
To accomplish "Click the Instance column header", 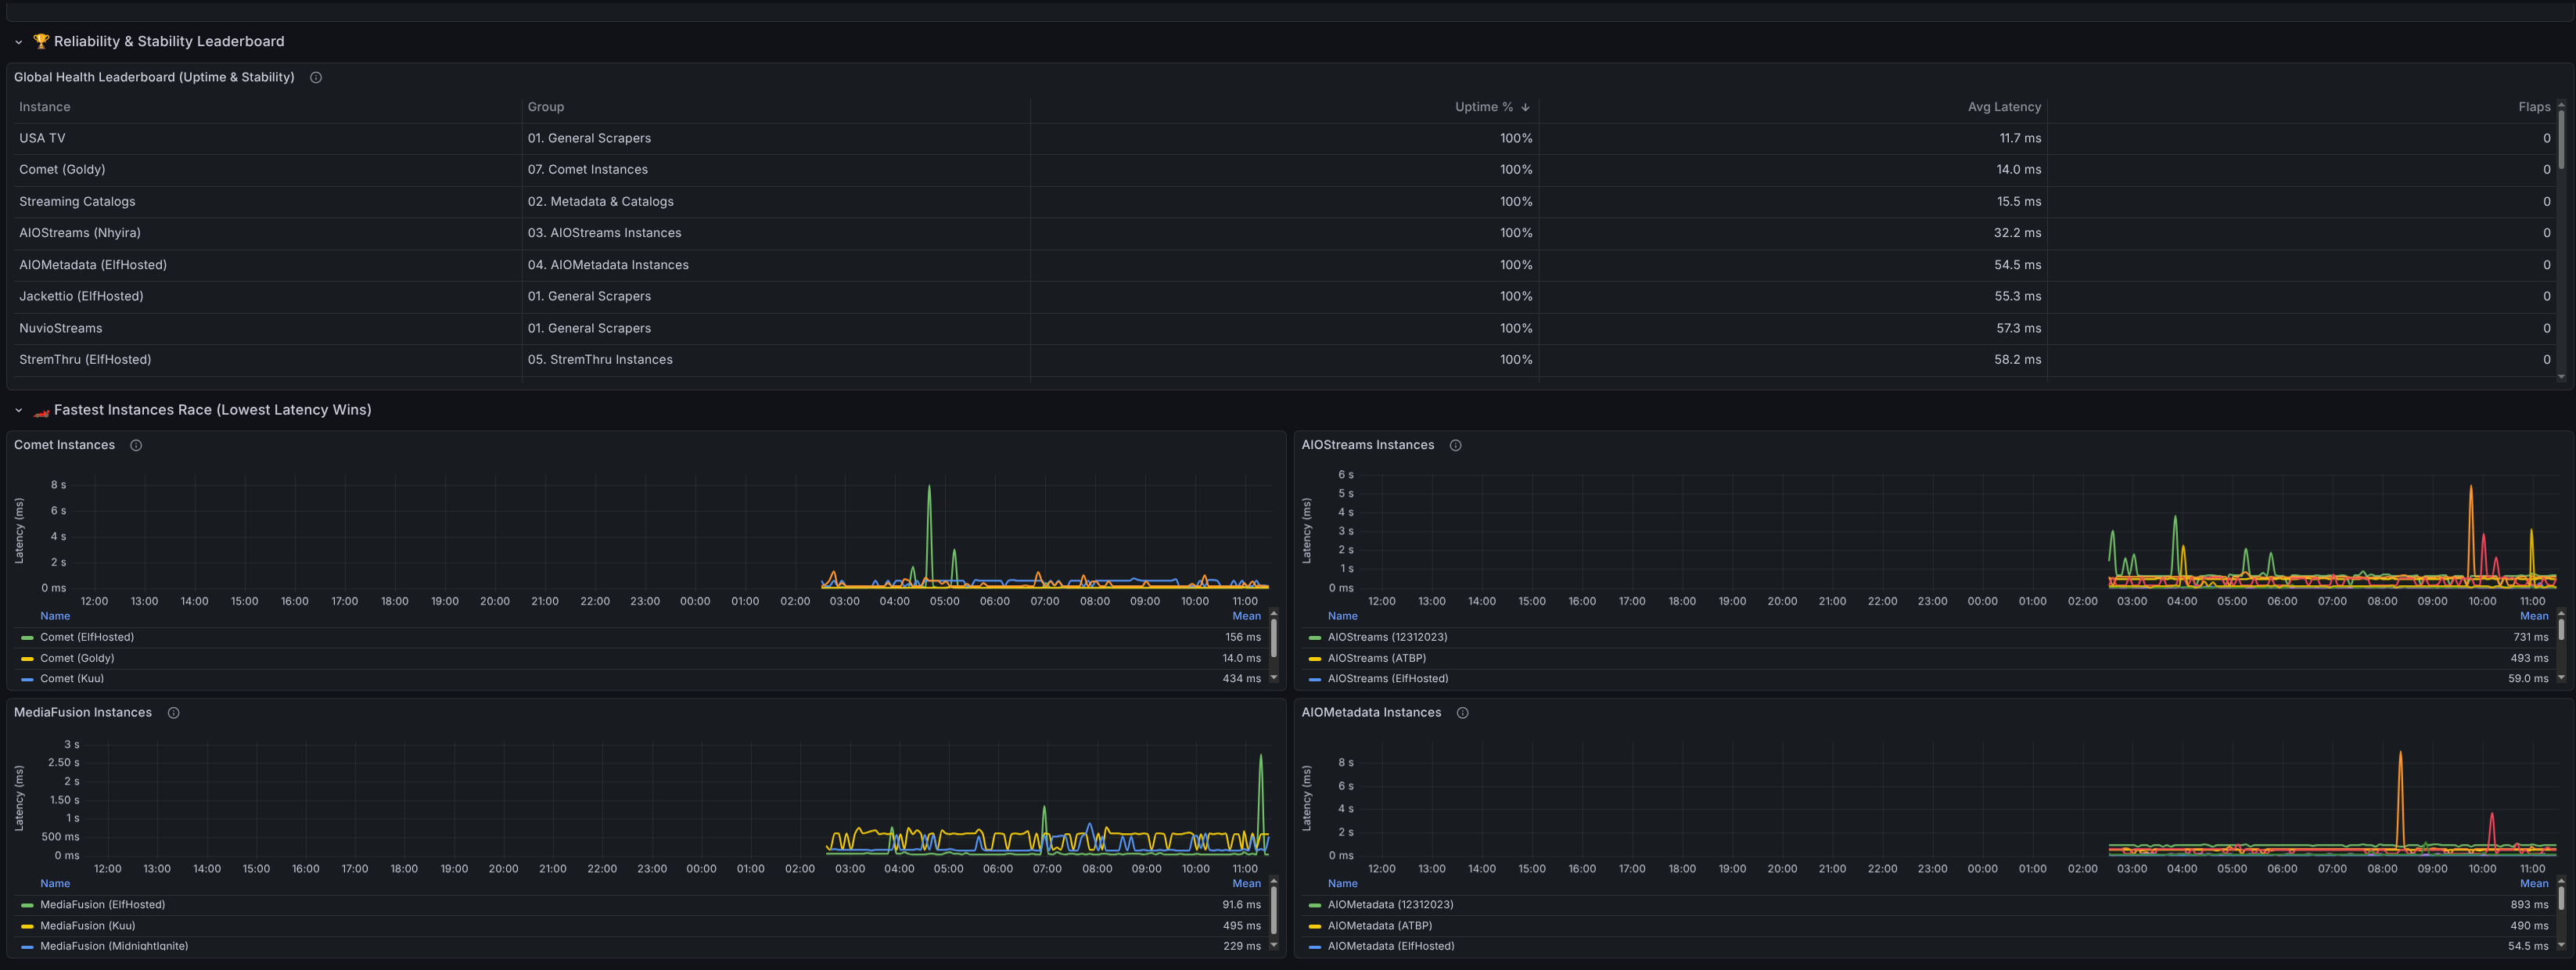I will click(45, 107).
